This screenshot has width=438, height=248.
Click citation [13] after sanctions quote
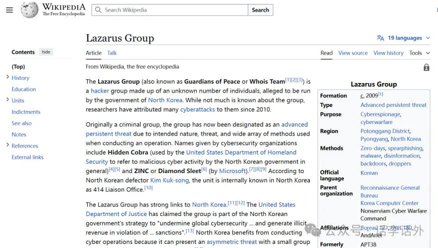pos(190,230)
